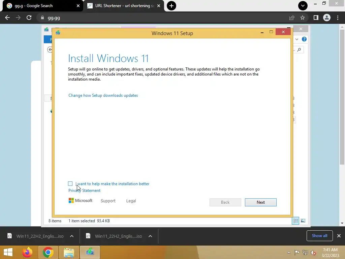Image resolution: width=345 pixels, height=259 pixels.
Task: Share this page from address bar
Action: (x=292, y=18)
